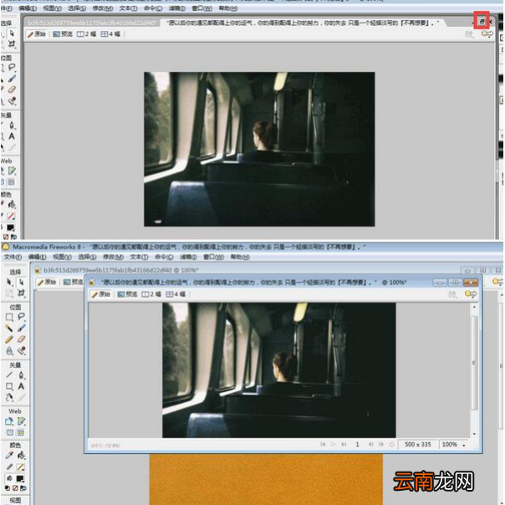Open stroke color box in lower toolbox

pyautogui.click(x=20, y=467)
